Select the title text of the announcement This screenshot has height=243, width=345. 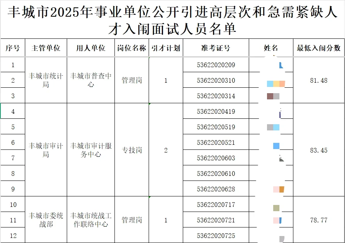(x=172, y=19)
